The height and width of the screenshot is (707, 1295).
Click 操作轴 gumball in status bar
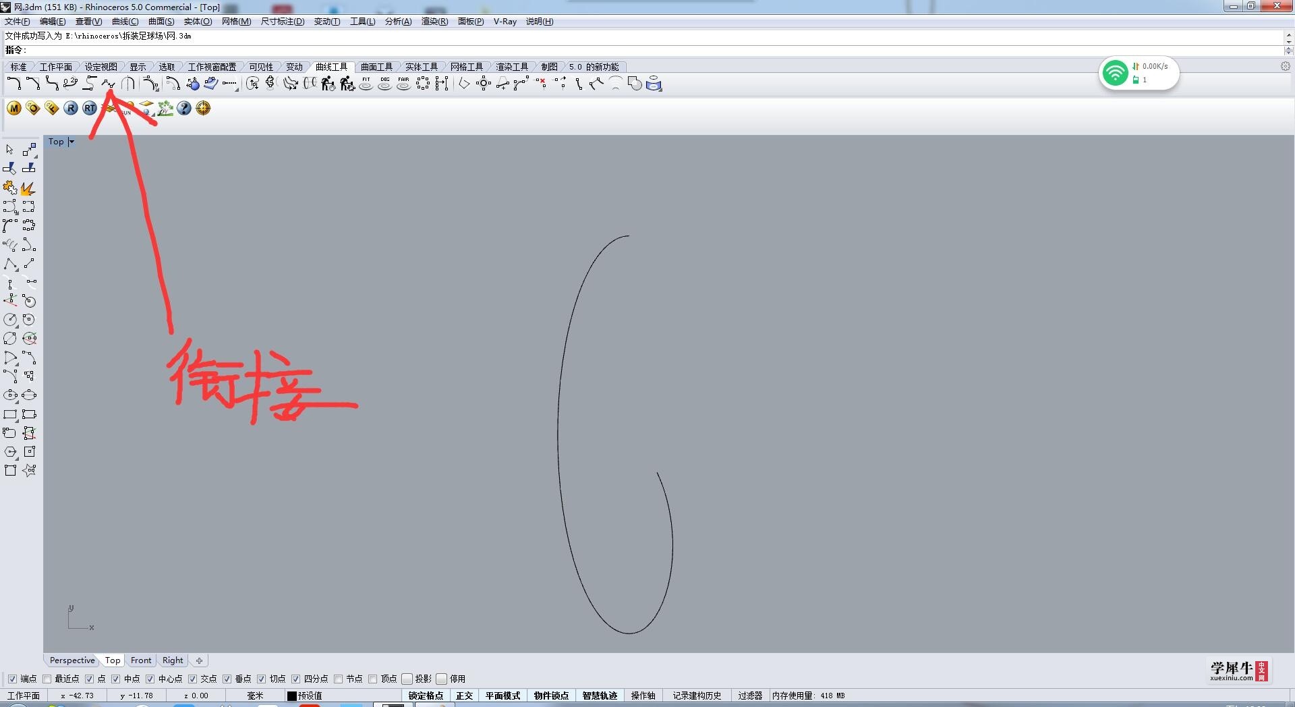[643, 696]
